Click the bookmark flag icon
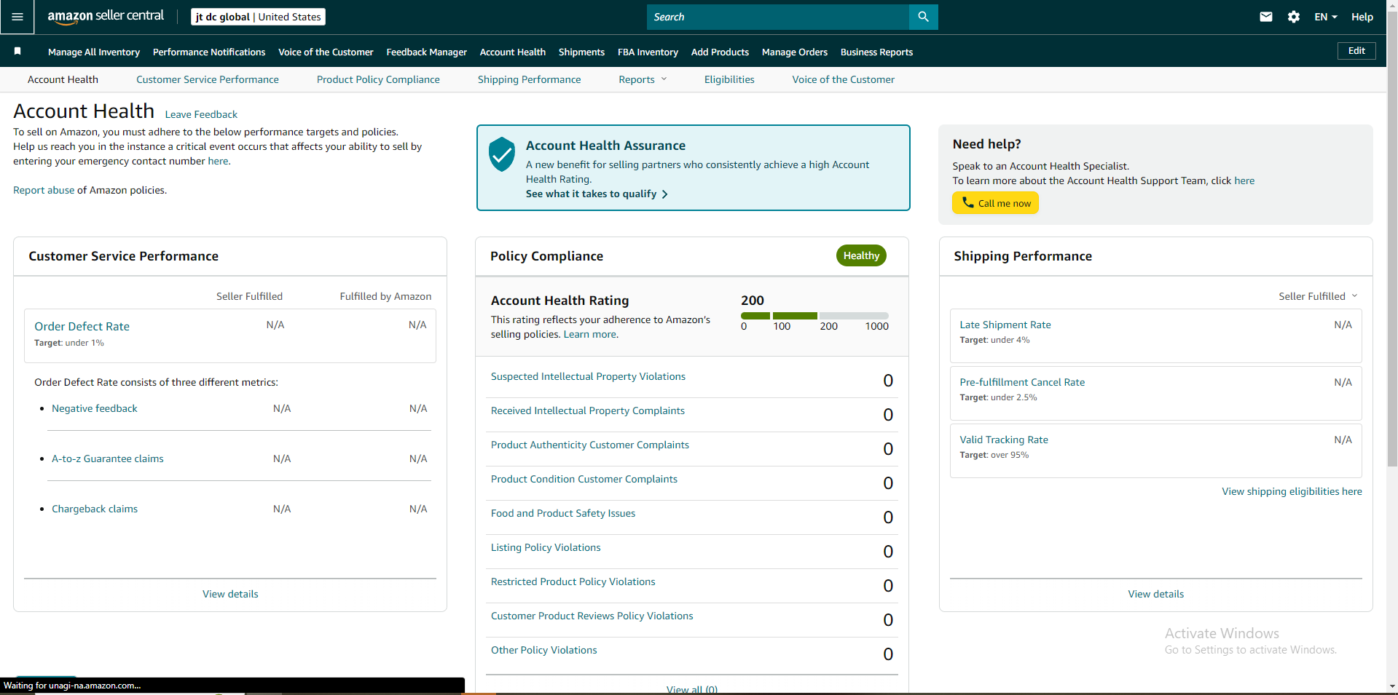The width and height of the screenshot is (1398, 695). click(x=17, y=51)
